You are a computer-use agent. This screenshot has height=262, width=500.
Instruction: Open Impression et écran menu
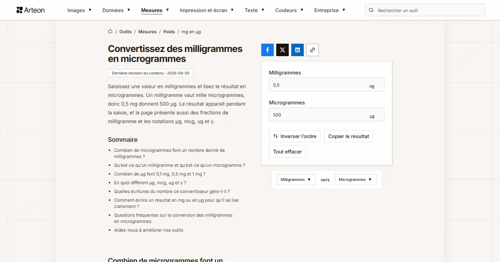click(207, 10)
